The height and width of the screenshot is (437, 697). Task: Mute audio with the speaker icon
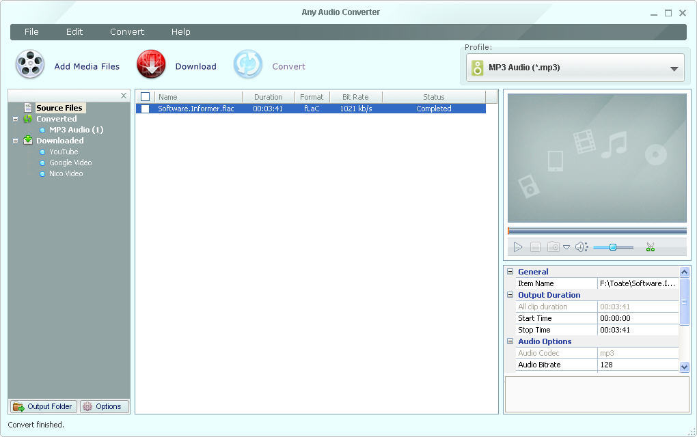point(582,247)
